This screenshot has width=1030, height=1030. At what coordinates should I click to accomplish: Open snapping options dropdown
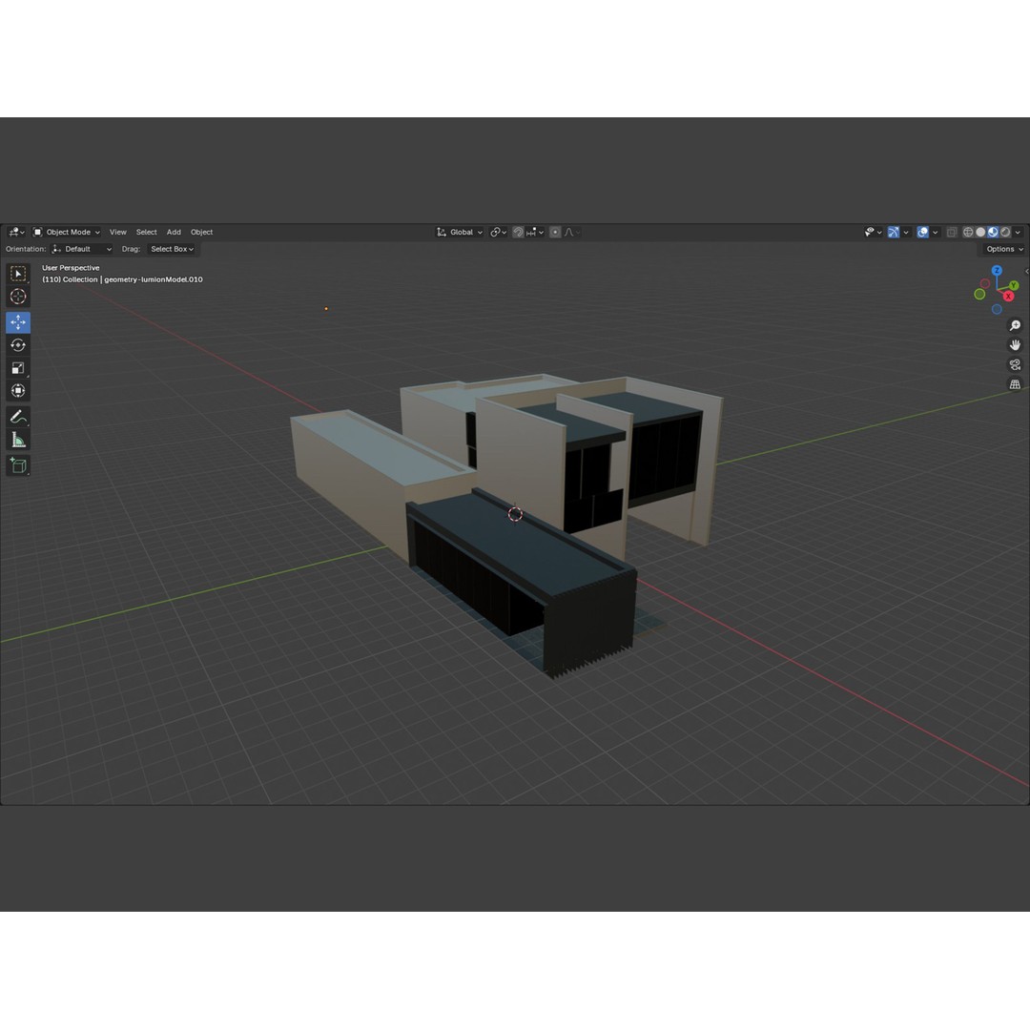(x=535, y=232)
